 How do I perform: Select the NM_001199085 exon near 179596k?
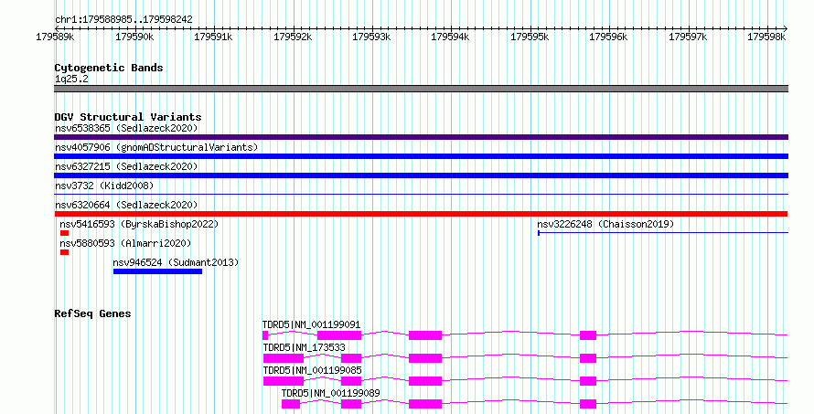point(588,381)
